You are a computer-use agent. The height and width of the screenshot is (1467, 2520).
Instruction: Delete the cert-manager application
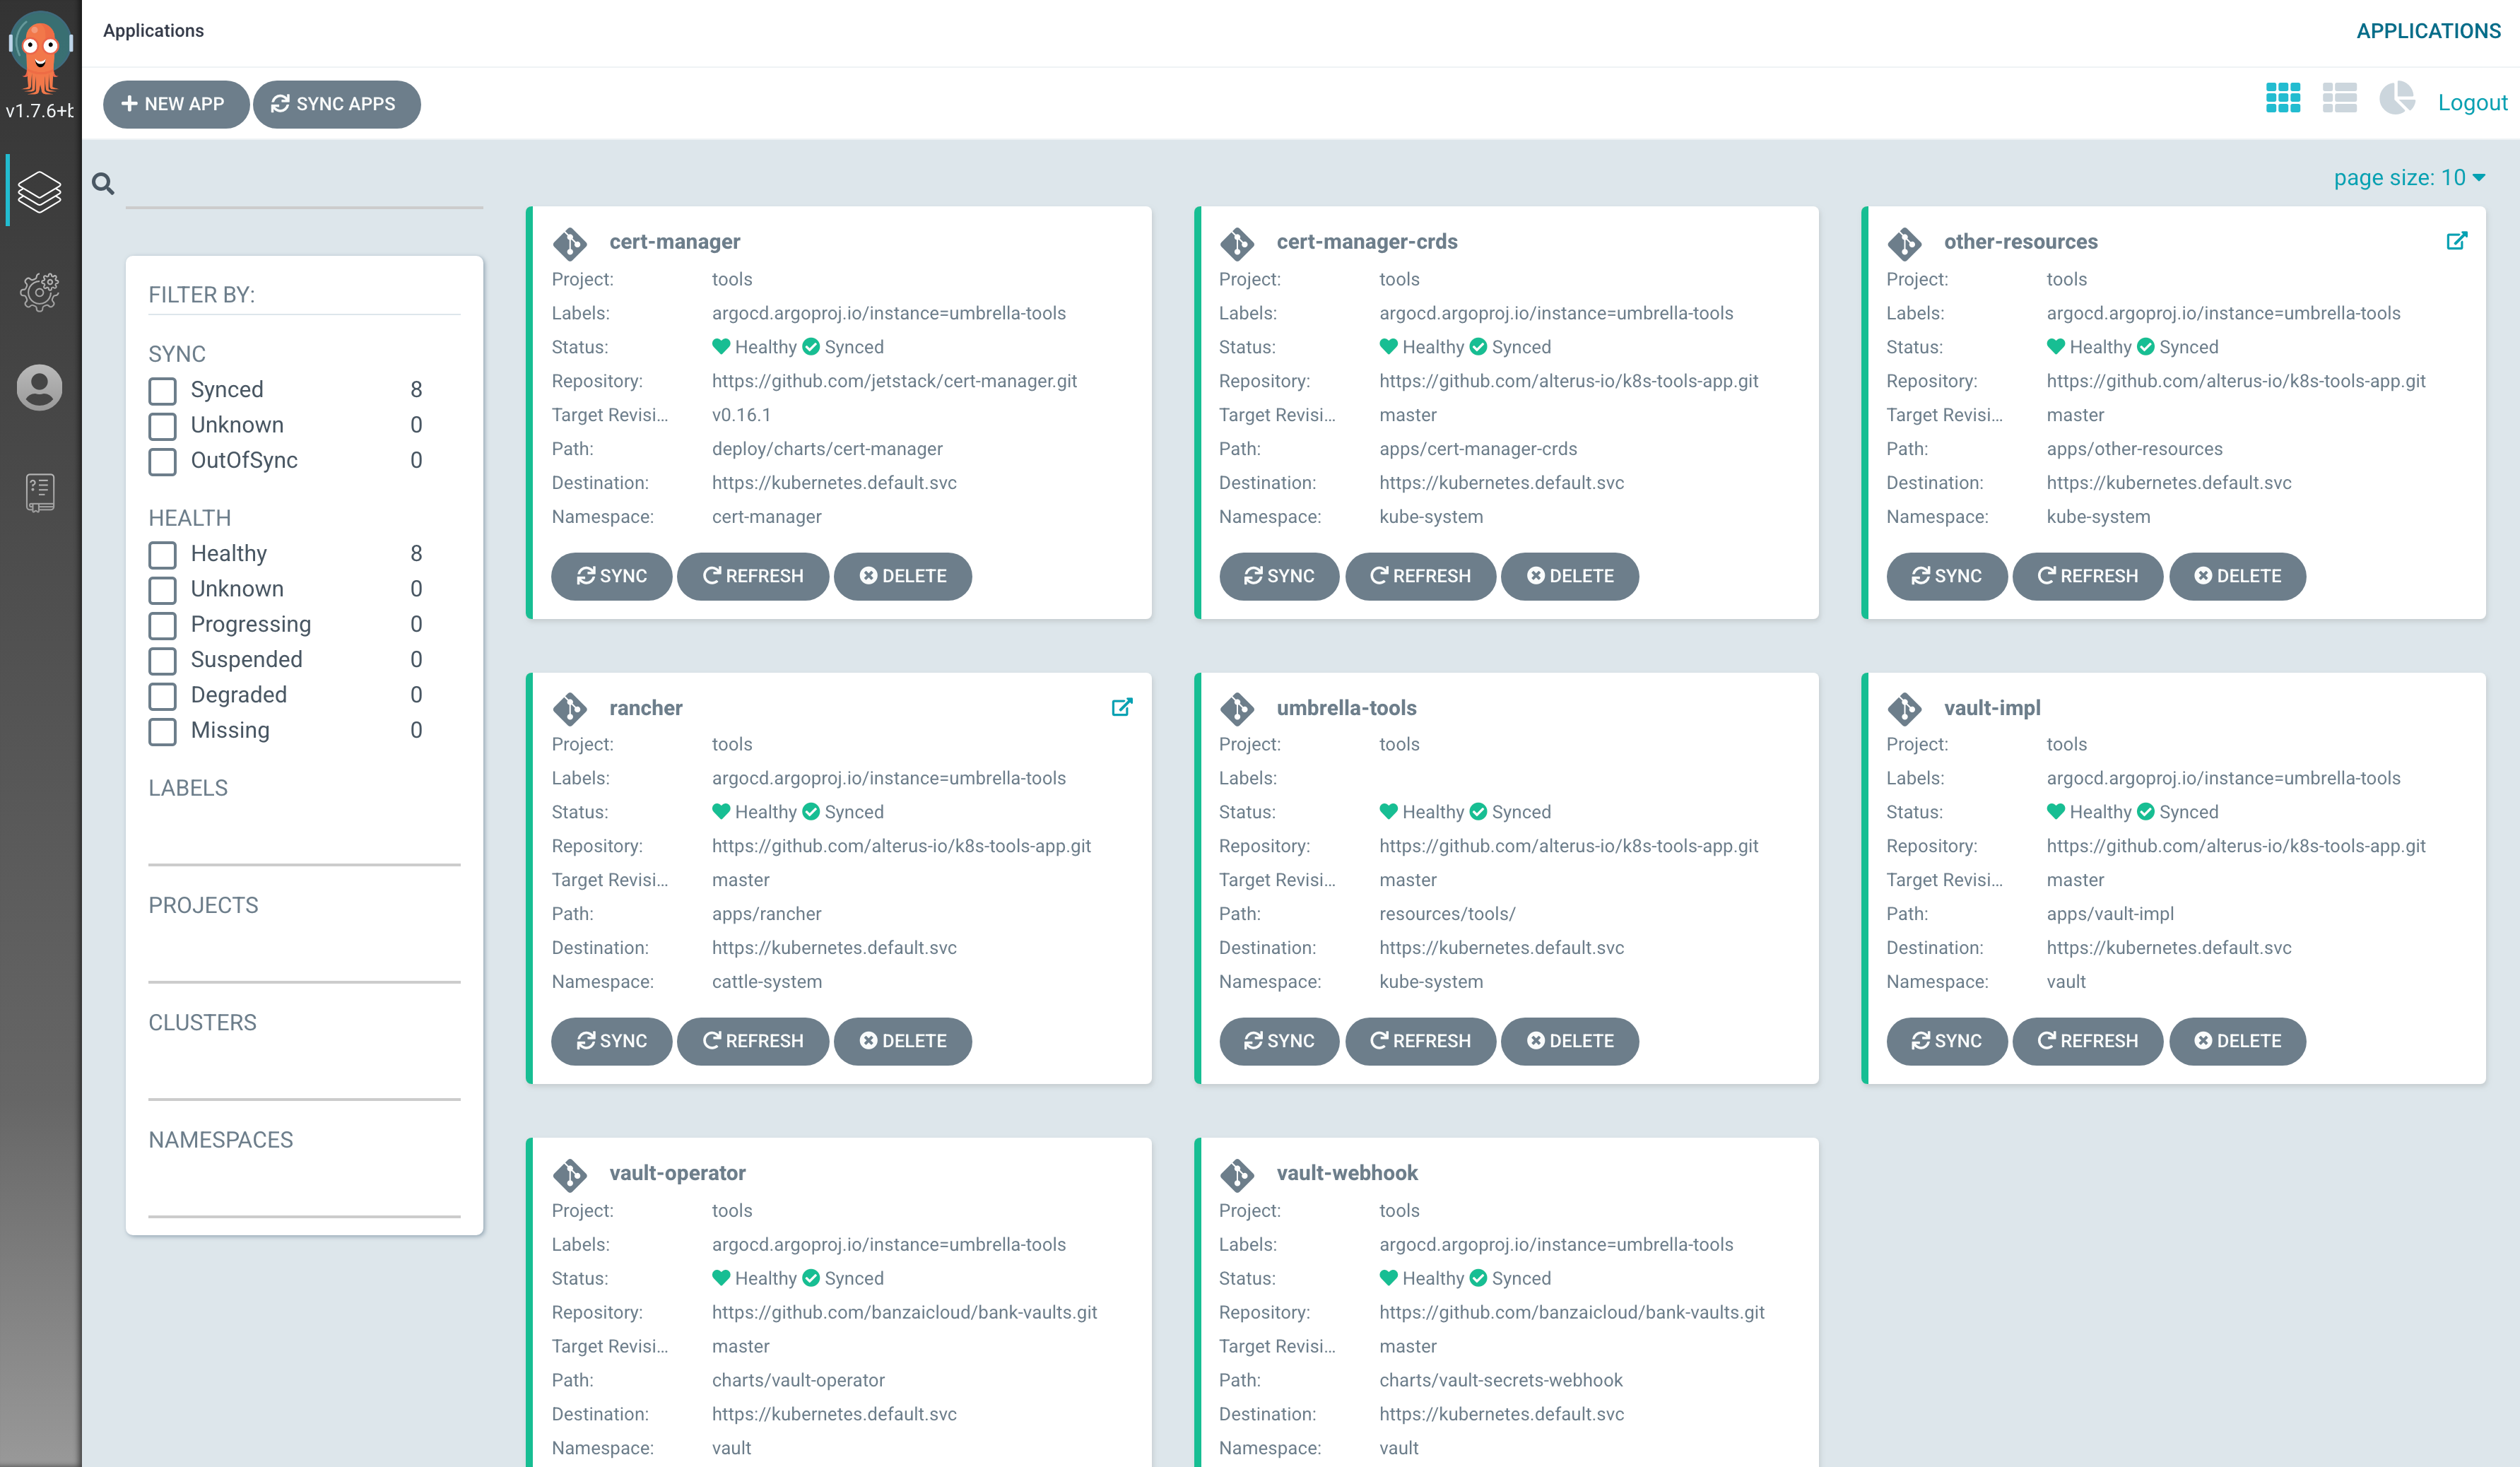tap(902, 576)
